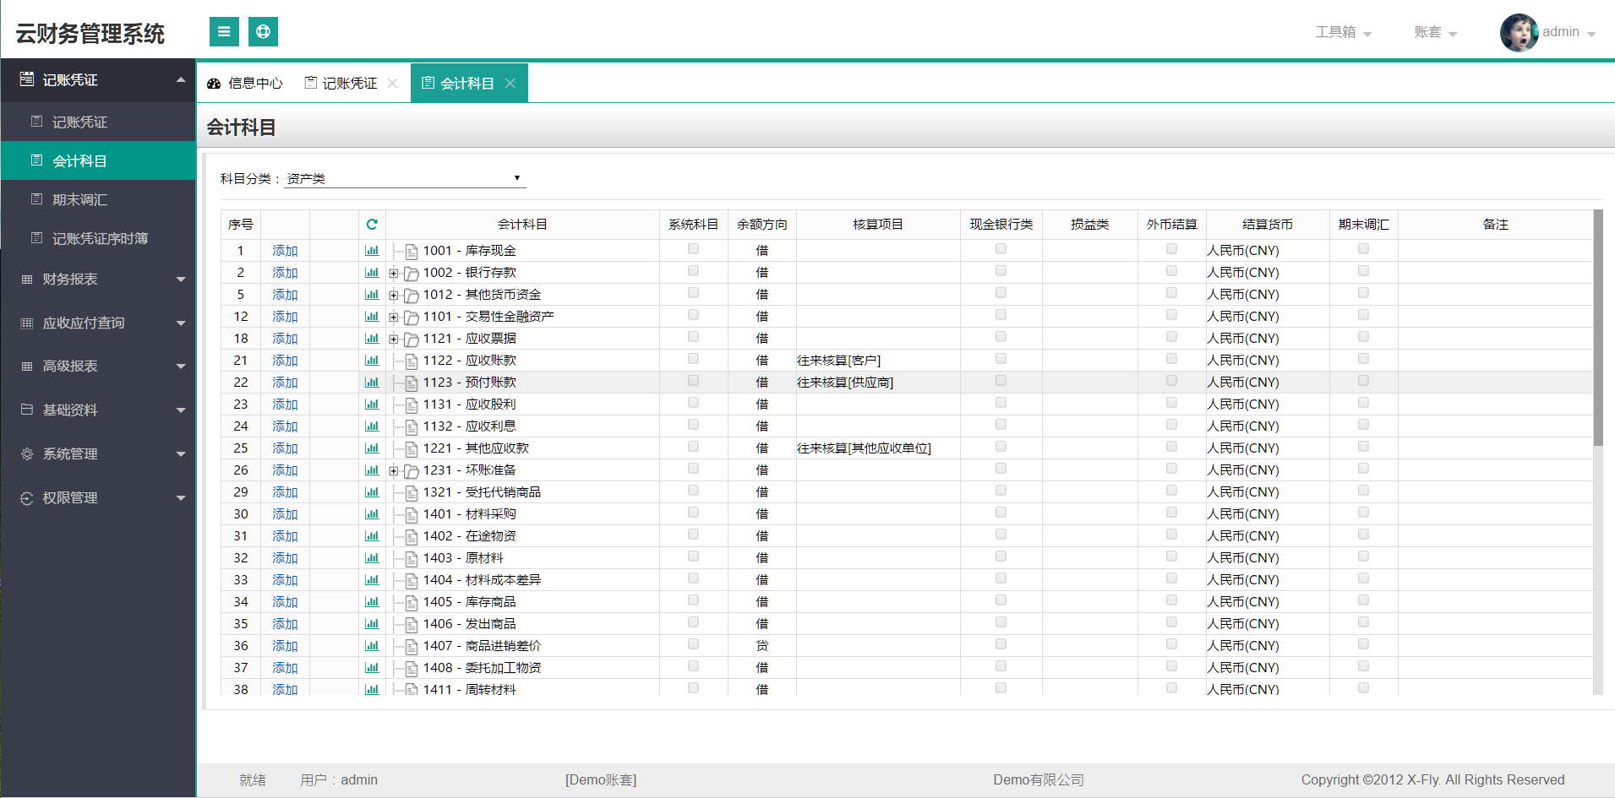Click folder icon of 1121 应收票据
Screen dimensions: 1615x798
click(412, 339)
